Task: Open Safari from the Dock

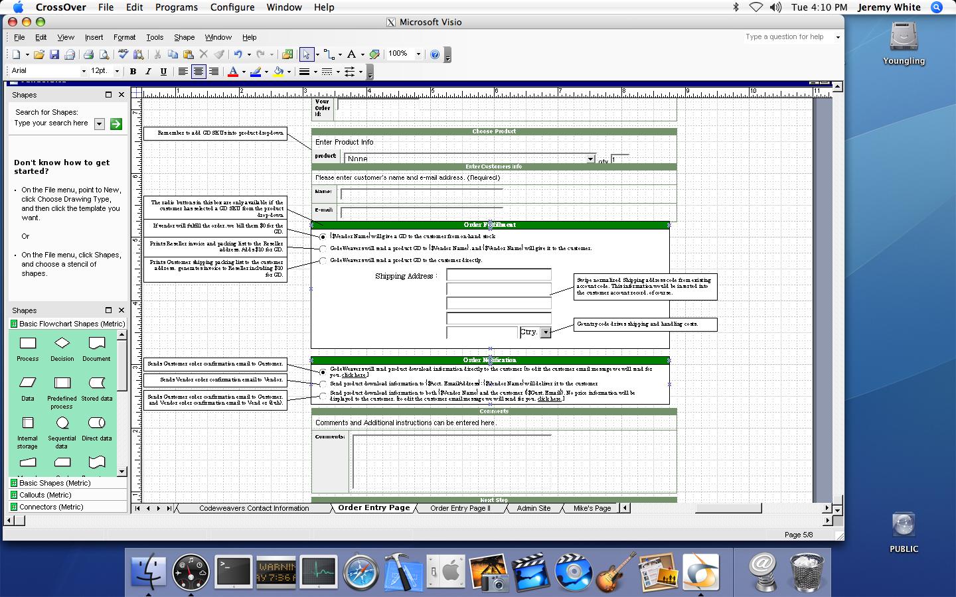Action: pos(360,572)
